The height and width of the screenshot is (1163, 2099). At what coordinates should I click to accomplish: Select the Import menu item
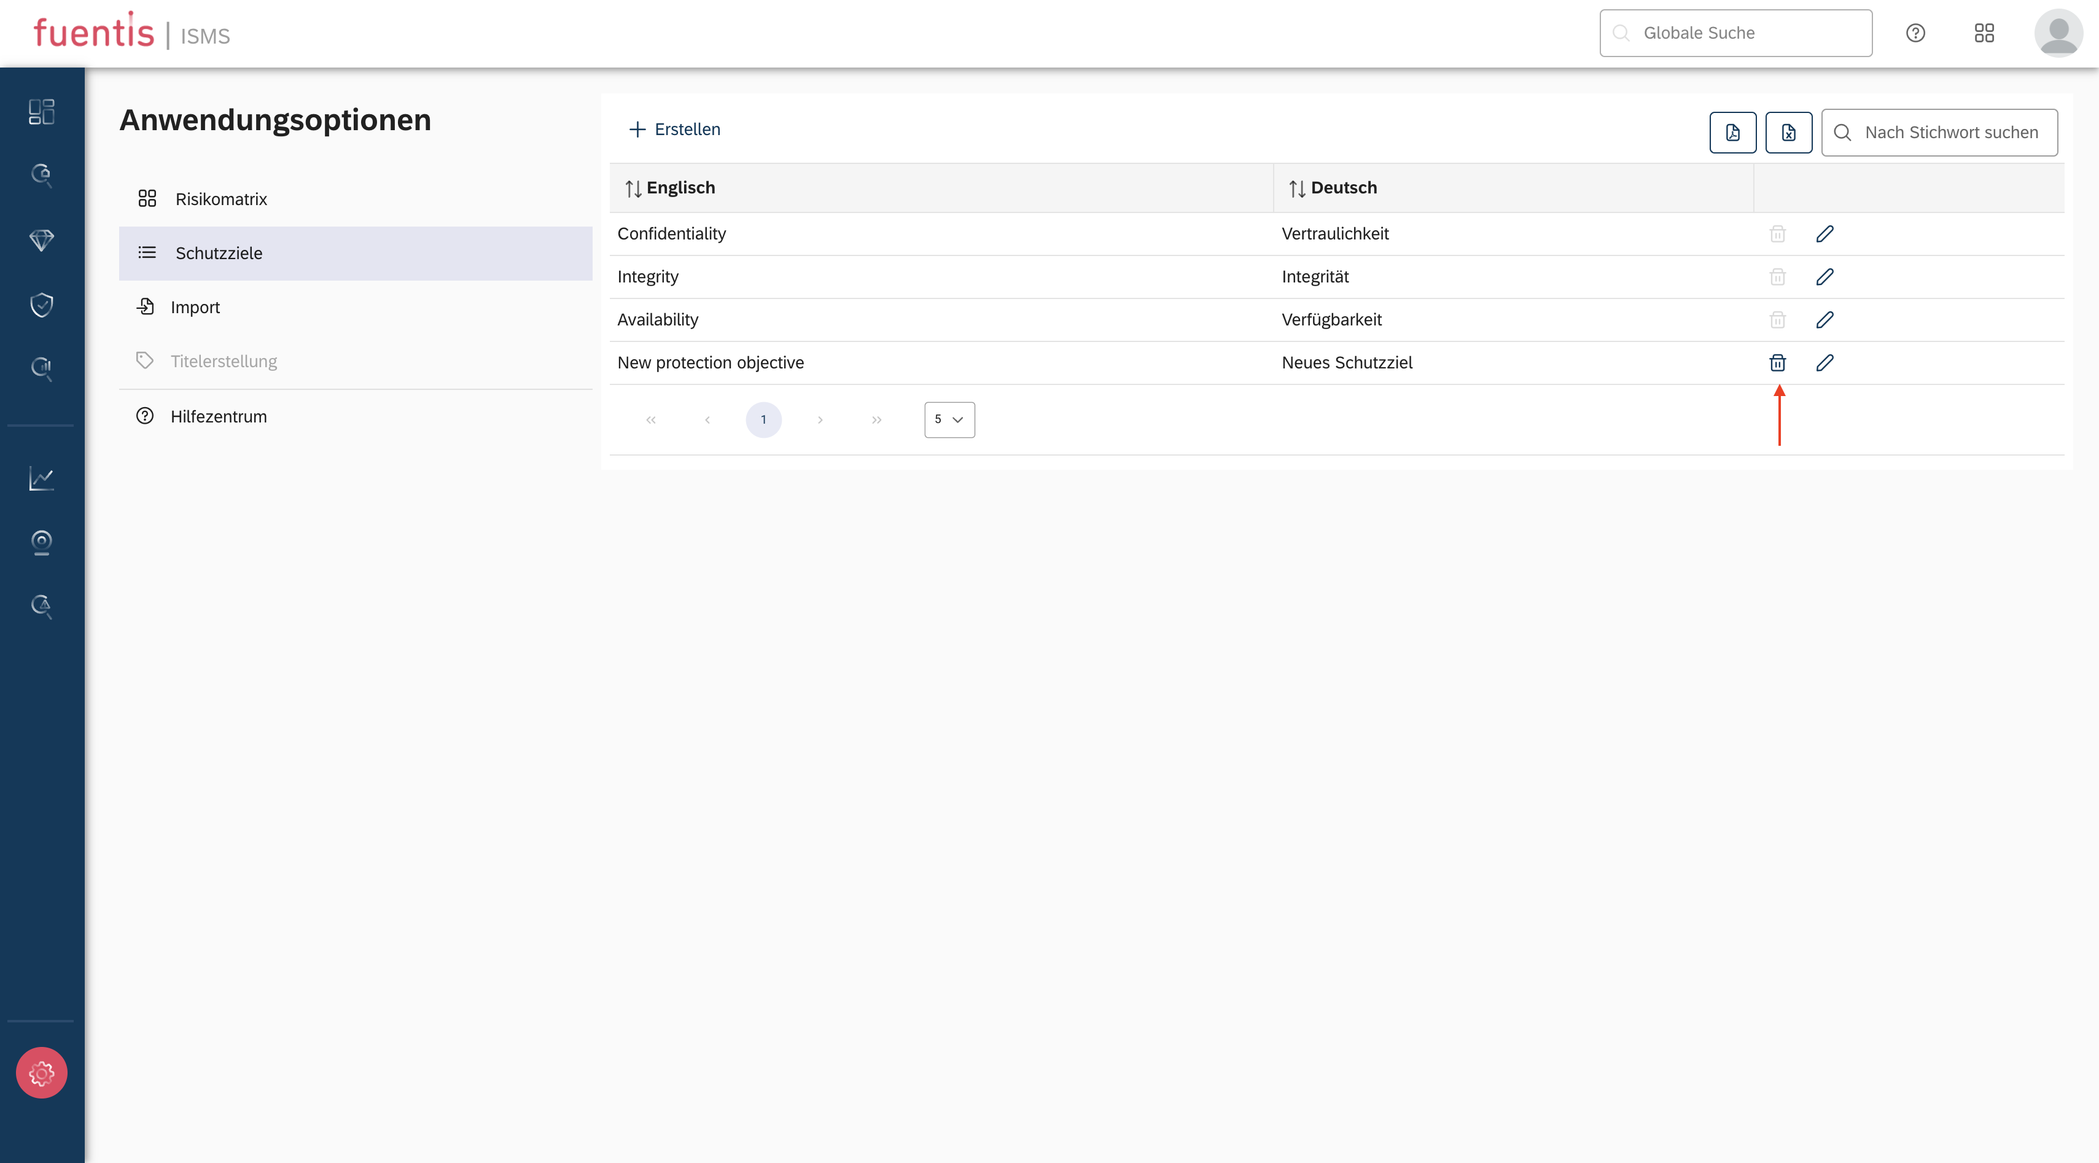tap(195, 307)
